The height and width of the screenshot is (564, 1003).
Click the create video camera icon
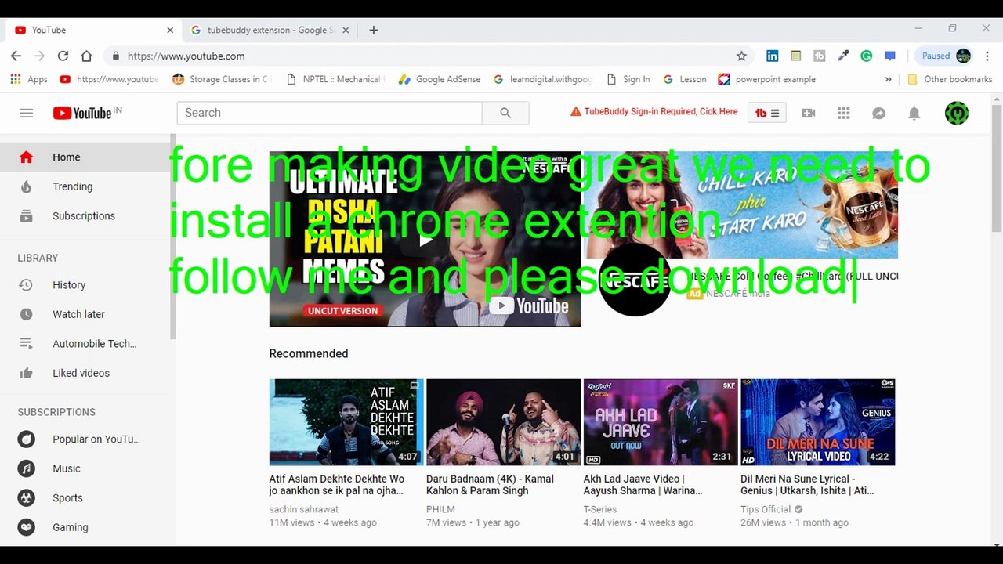tap(809, 113)
